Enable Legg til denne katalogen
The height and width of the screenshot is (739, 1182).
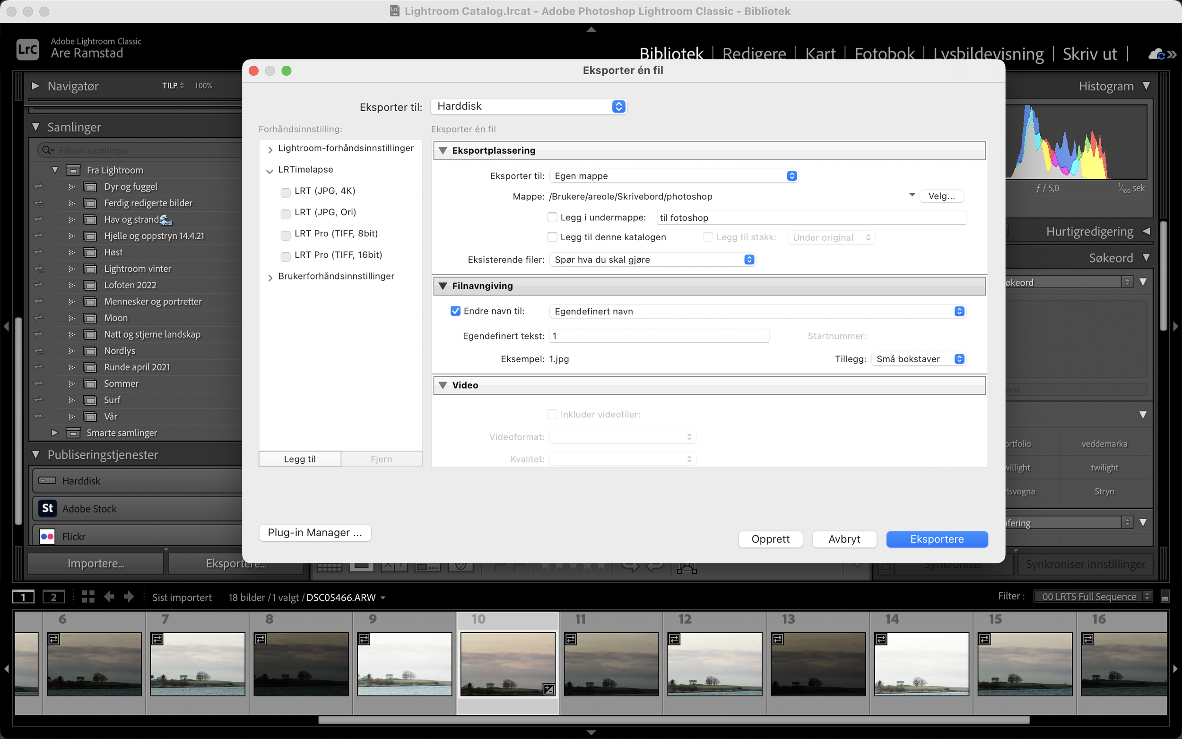pos(552,237)
